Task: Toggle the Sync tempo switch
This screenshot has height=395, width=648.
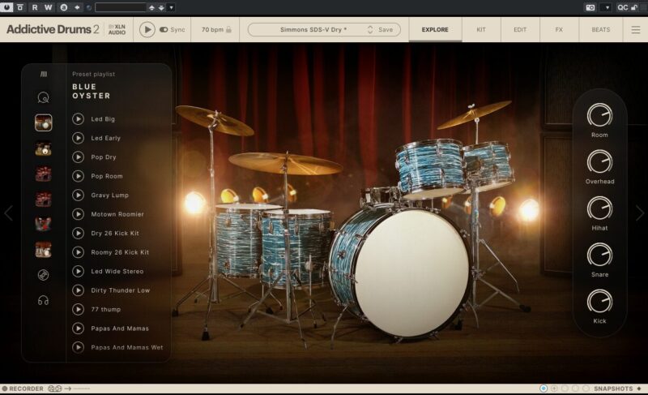Action: 164,29
